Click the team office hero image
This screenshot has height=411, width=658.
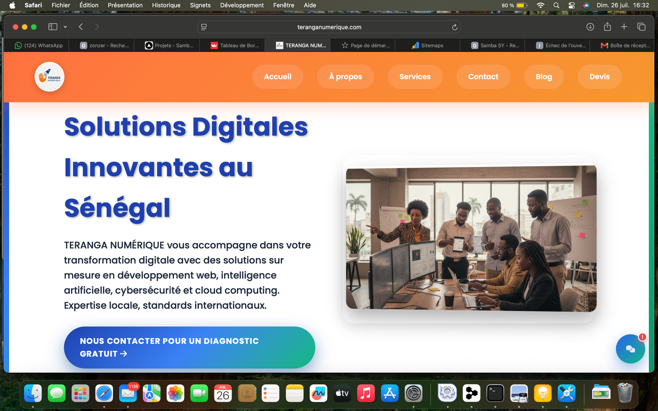471,238
